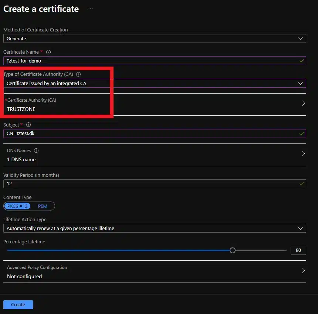318x314 pixels.
Task: Click the Percentage Lifetime value box
Action: coord(298,250)
